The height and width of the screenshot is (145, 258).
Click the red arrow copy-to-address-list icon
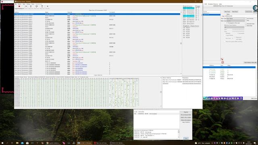pos(222,59)
